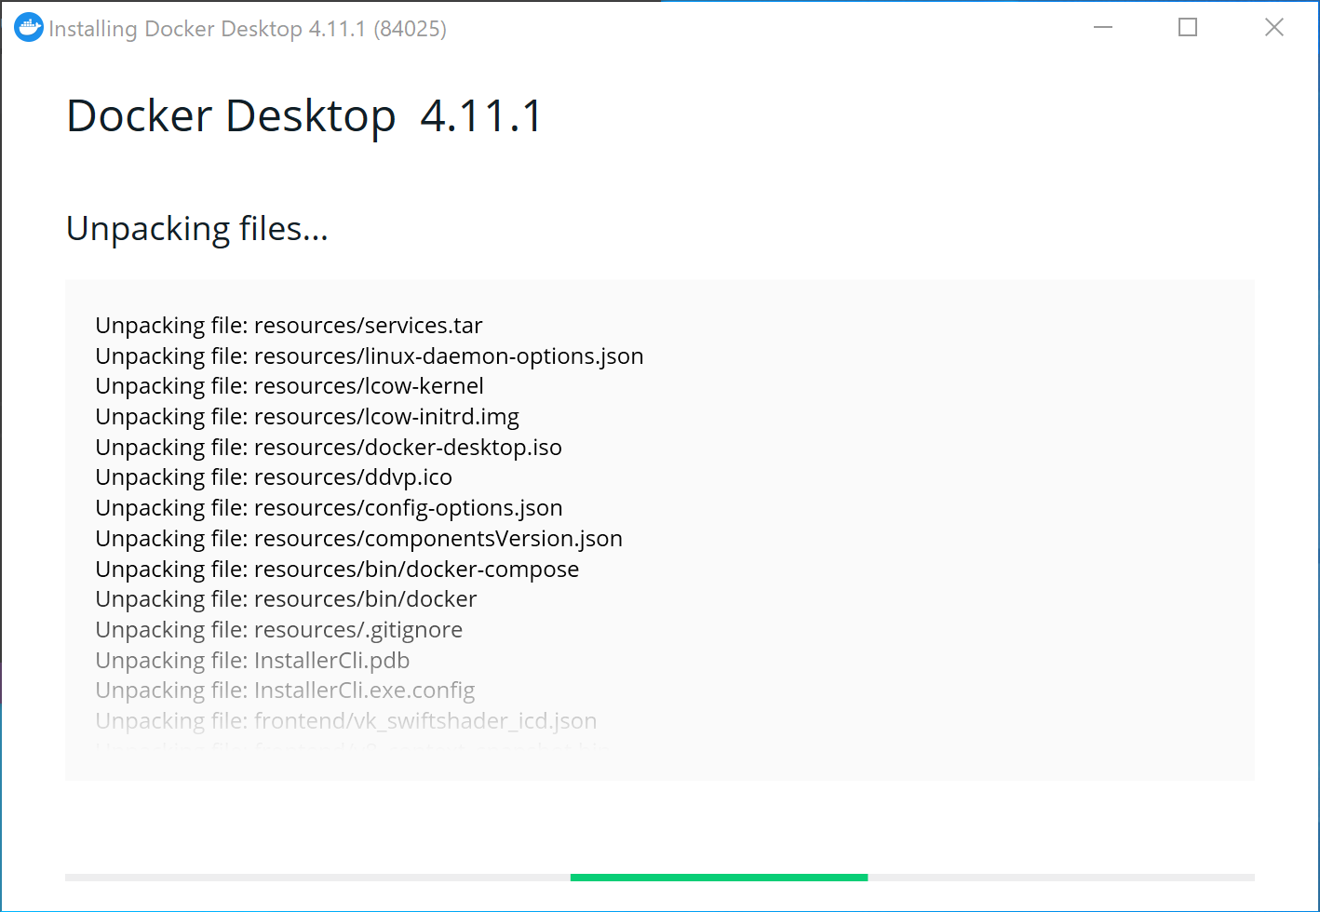Minimize the Docker installer window
The height and width of the screenshot is (912, 1320).
[x=1103, y=28]
